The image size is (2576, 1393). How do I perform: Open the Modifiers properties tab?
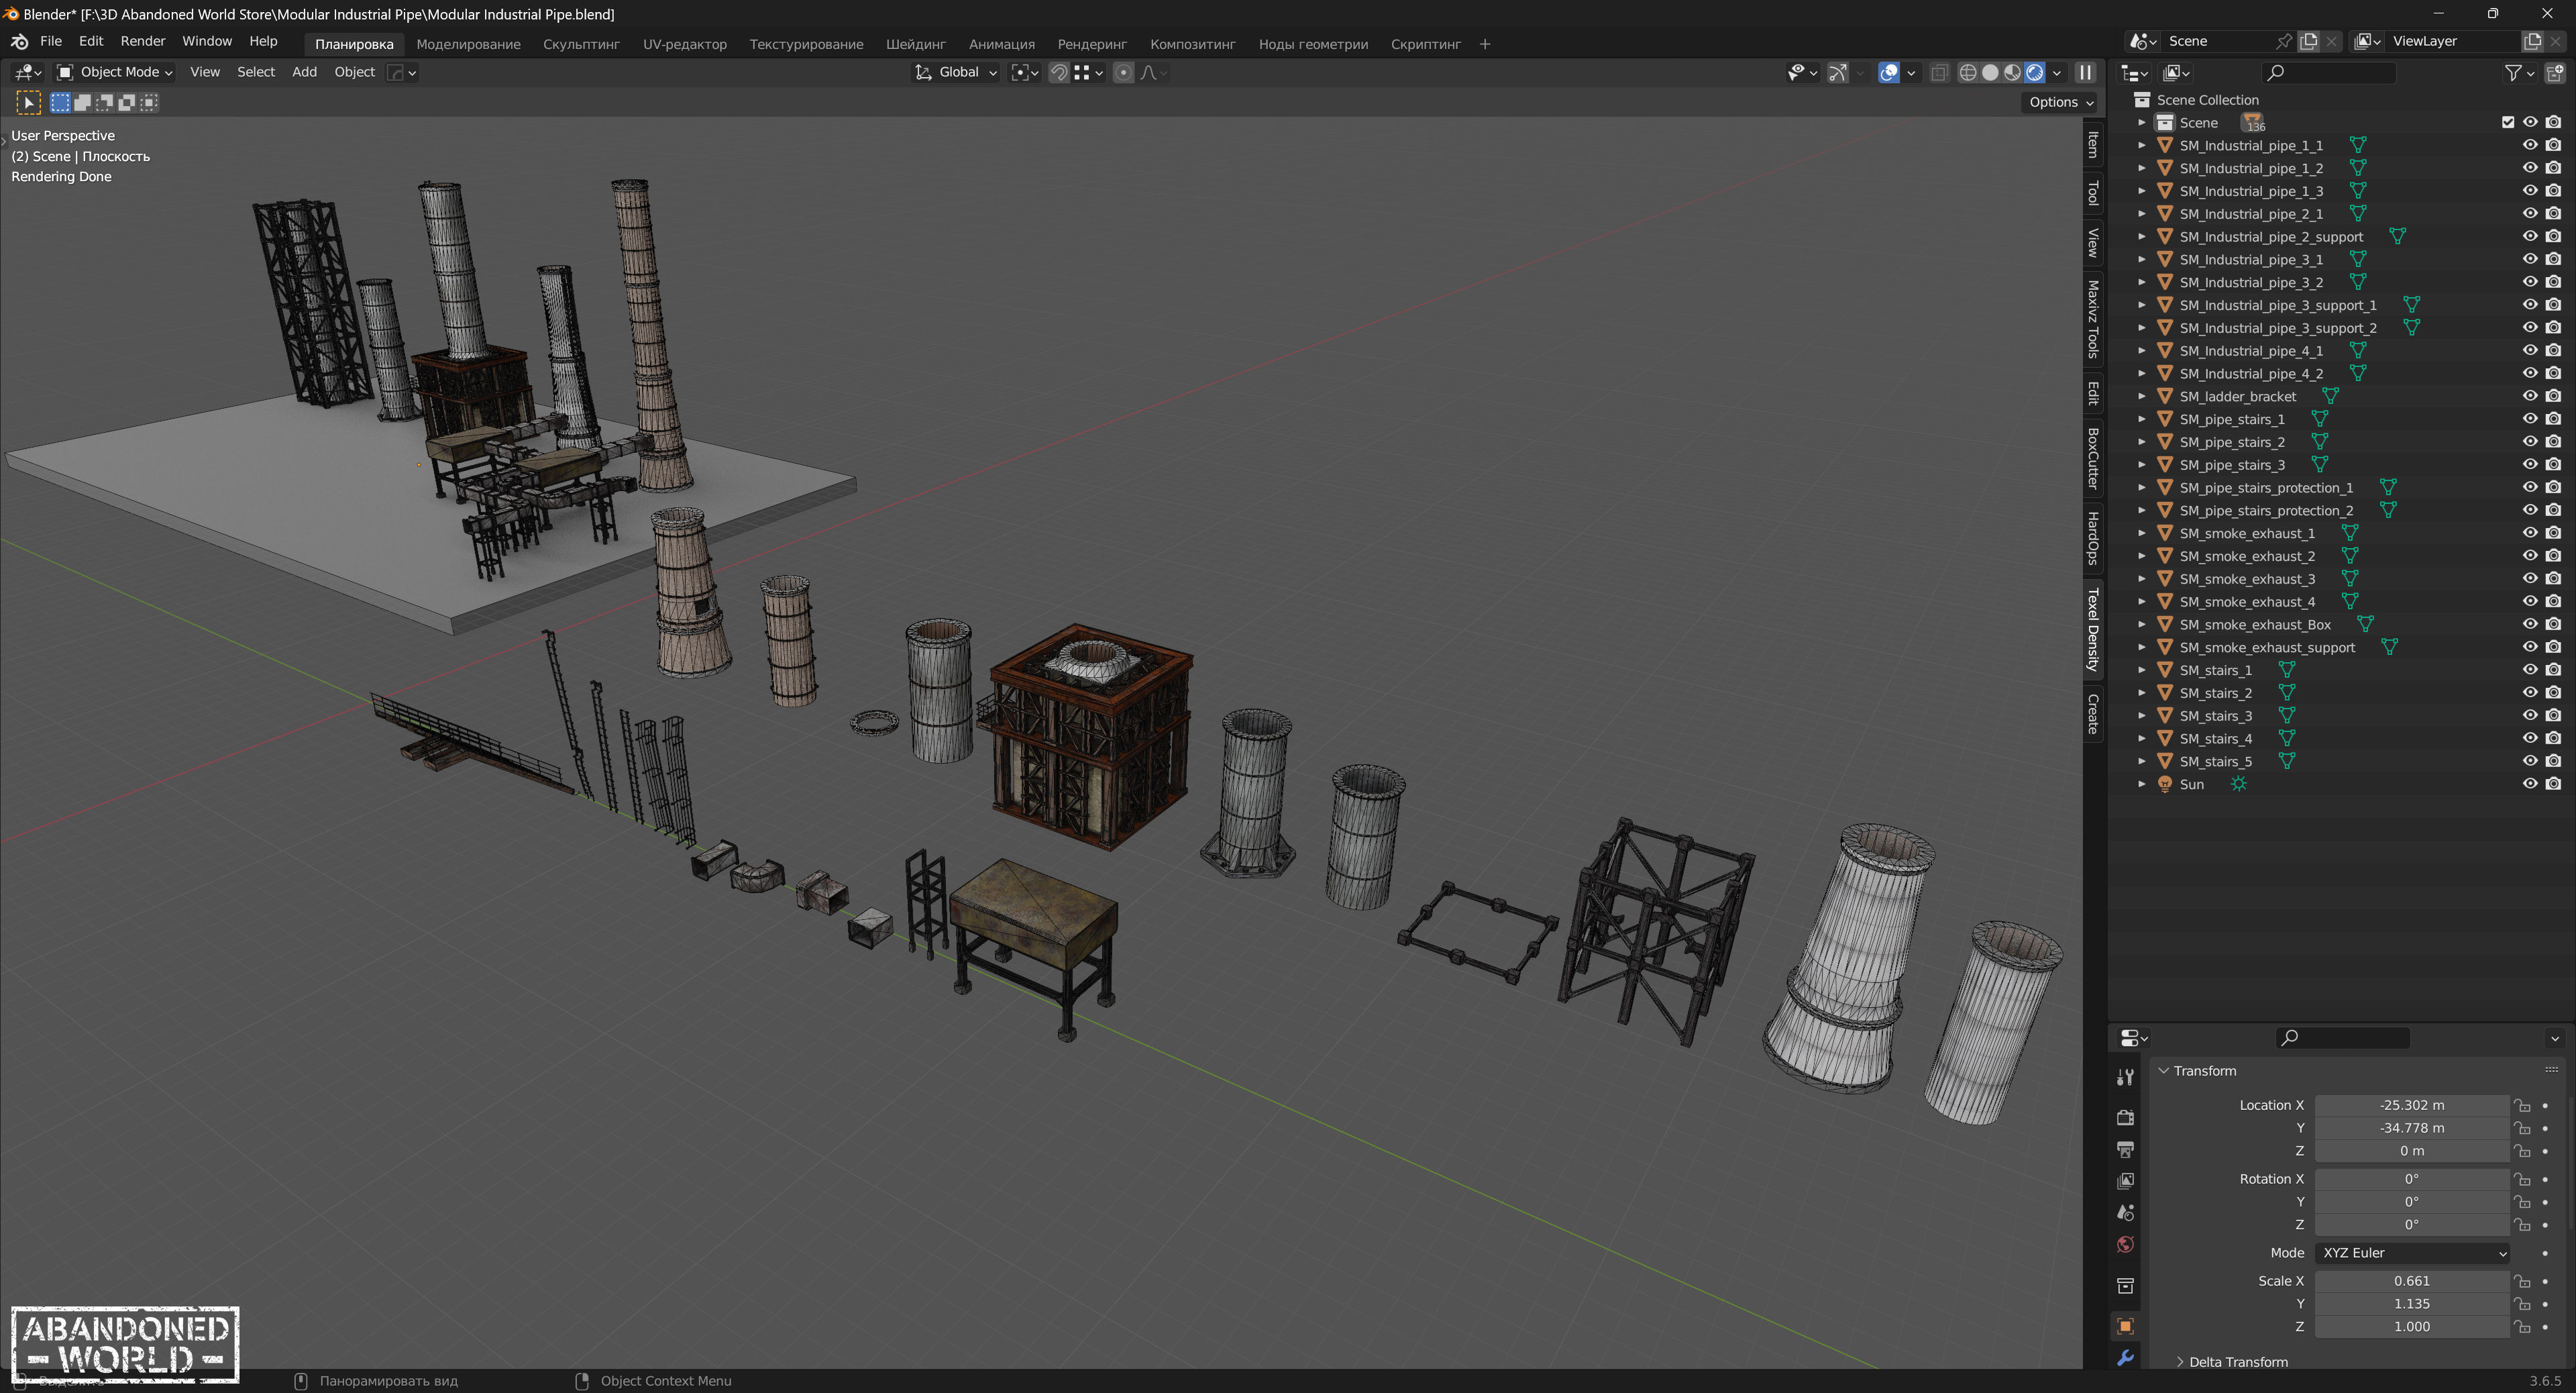coord(2125,1358)
